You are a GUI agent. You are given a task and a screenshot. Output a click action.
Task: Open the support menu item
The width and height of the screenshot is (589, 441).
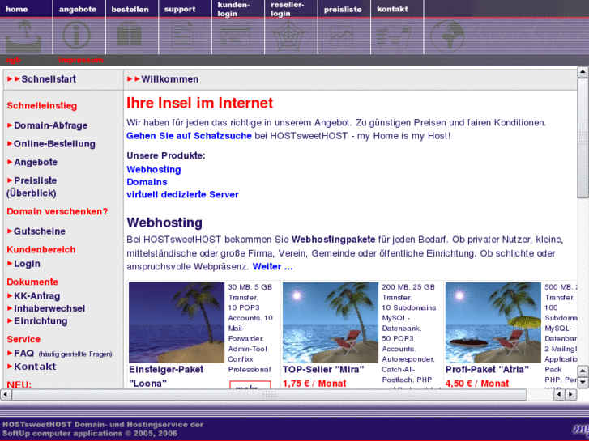[180, 10]
